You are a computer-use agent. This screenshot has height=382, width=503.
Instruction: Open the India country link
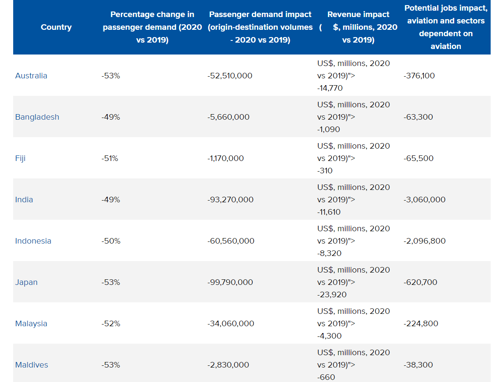coord(24,200)
